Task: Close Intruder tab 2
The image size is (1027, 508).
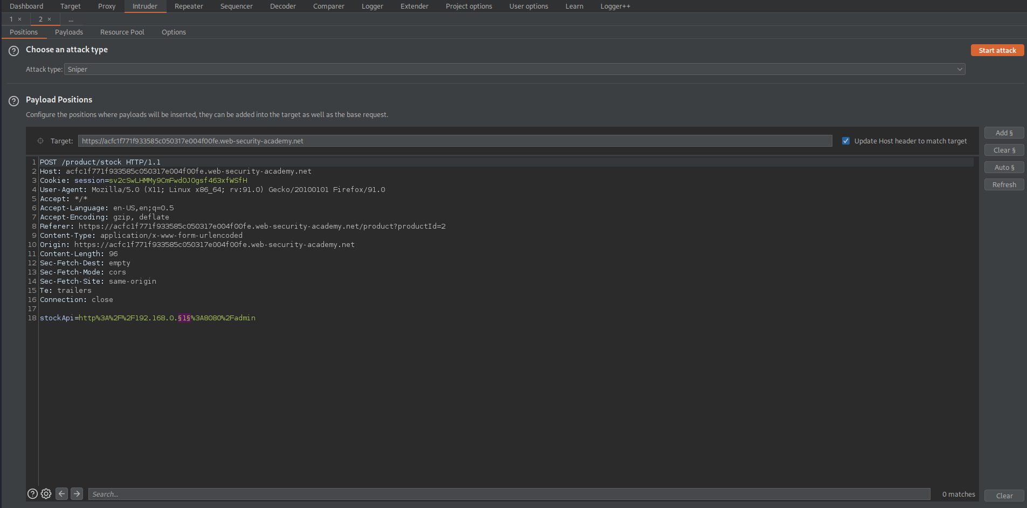Action: point(50,19)
